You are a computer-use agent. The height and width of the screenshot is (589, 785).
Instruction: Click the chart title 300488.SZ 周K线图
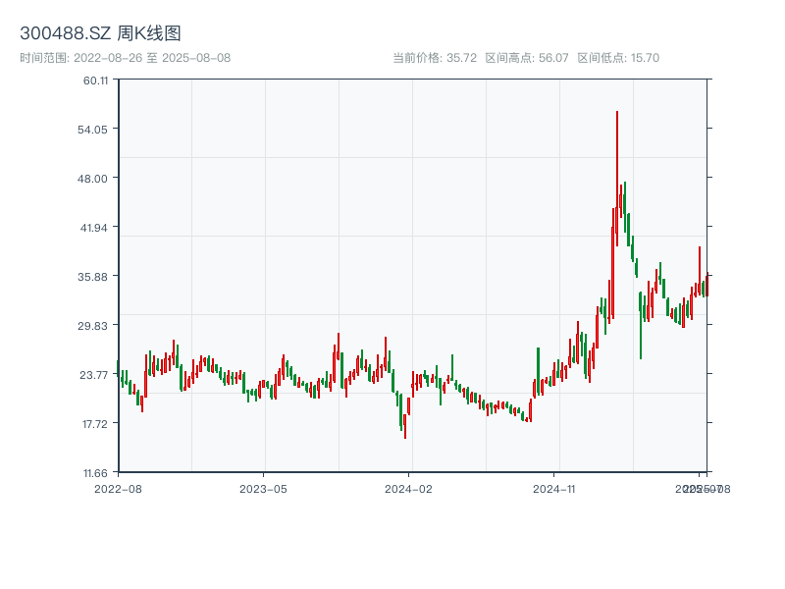pos(100,34)
